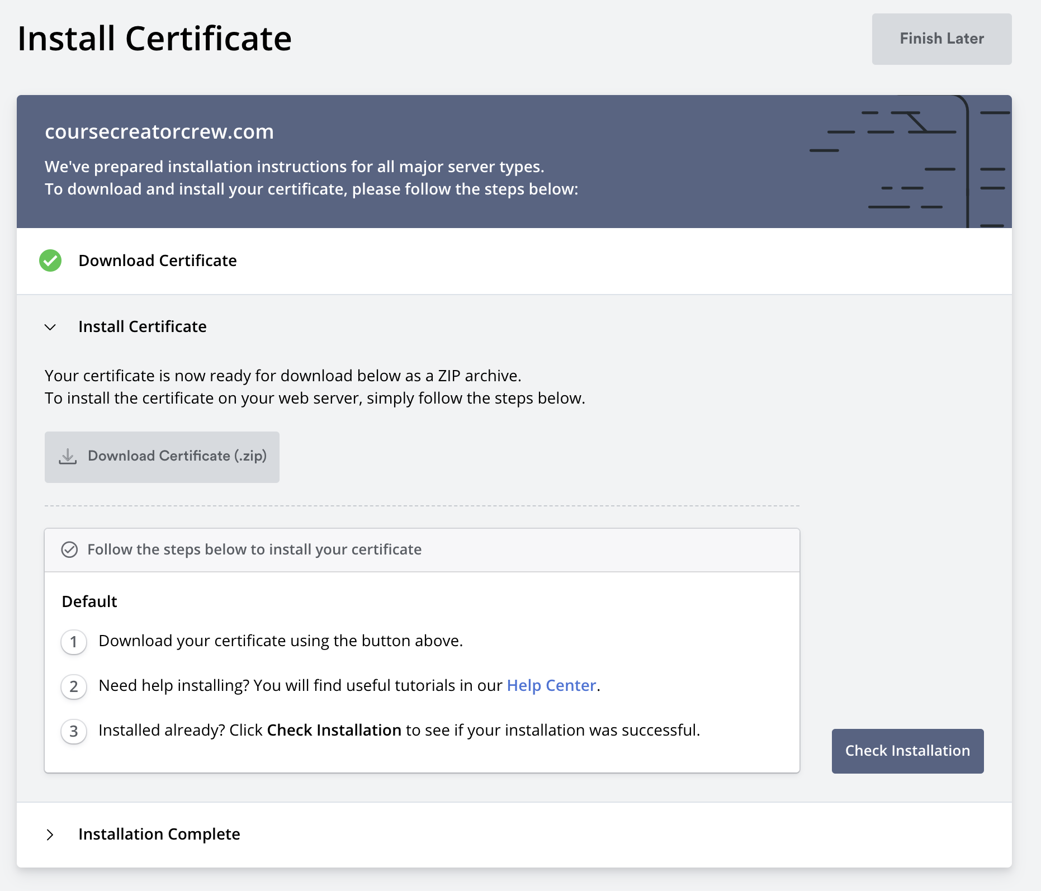Click the Finish Later button
The width and height of the screenshot is (1041, 891).
pos(941,39)
